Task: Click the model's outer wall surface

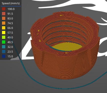Action: point(65,67)
